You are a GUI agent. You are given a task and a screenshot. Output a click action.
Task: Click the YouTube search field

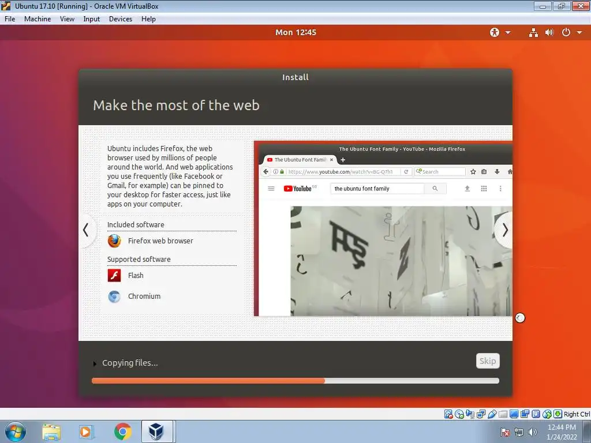tap(377, 189)
